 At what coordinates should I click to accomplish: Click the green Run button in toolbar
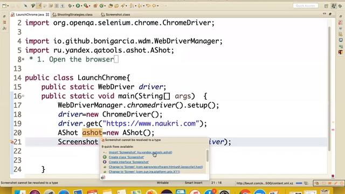[78, 6]
